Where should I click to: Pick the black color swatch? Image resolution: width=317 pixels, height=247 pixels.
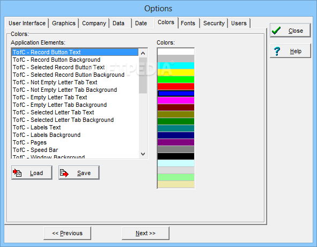(176, 156)
